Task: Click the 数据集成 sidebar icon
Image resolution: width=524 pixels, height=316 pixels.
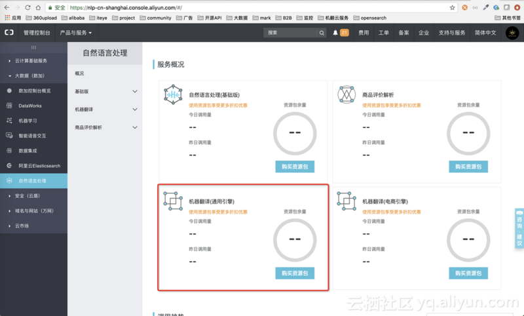Action: point(9,151)
